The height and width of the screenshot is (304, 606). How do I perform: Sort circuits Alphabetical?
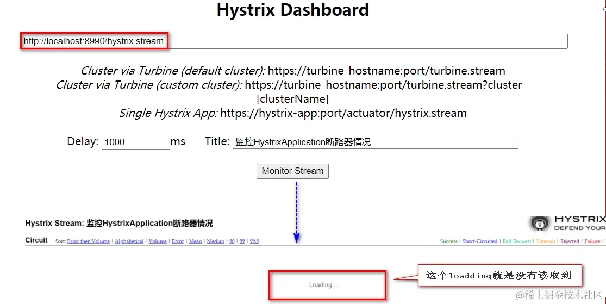(x=129, y=241)
